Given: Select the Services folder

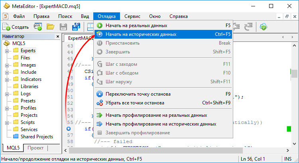Looking at the screenshot, I should (x=29, y=130).
